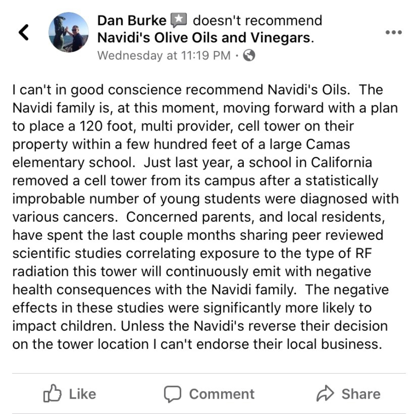The height and width of the screenshot is (414, 418).
Task: Tap the star review badge icon
Action: click(x=179, y=20)
